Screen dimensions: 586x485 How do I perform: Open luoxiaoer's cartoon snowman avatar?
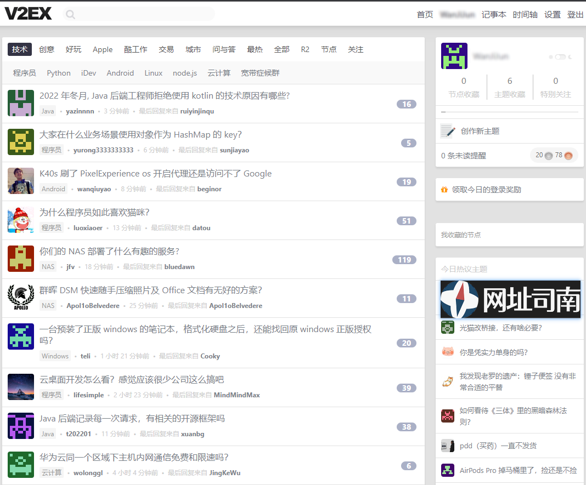21,220
